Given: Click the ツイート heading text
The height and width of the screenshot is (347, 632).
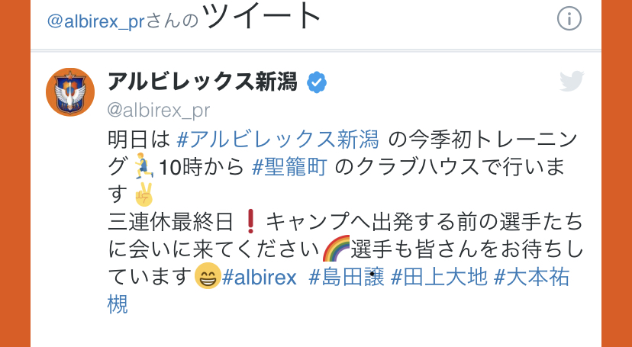Looking at the screenshot, I should (x=262, y=16).
